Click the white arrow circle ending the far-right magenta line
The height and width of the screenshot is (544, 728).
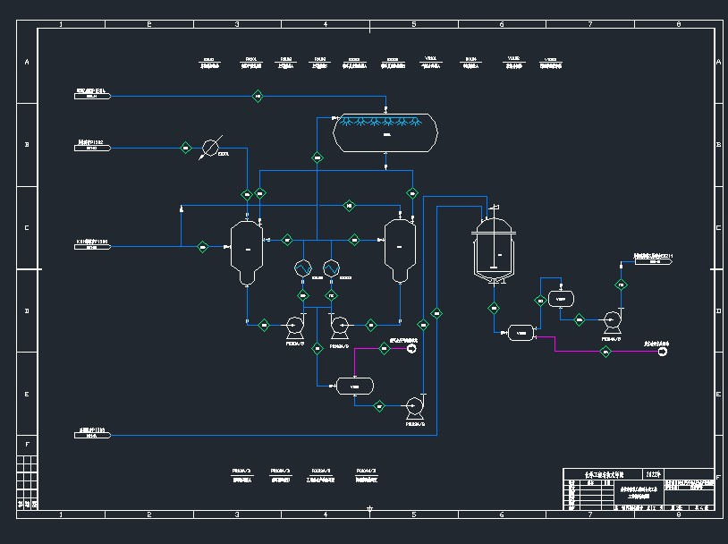click(x=663, y=352)
